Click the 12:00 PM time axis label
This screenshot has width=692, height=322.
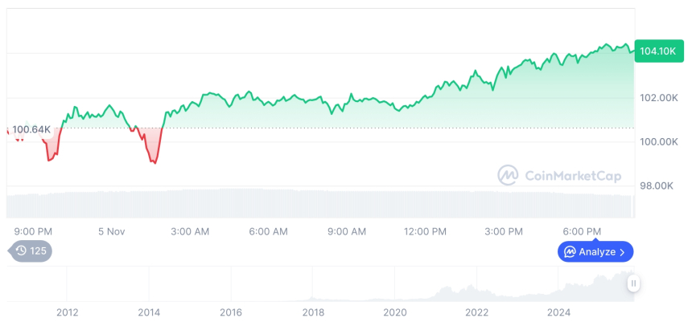(x=425, y=231)
